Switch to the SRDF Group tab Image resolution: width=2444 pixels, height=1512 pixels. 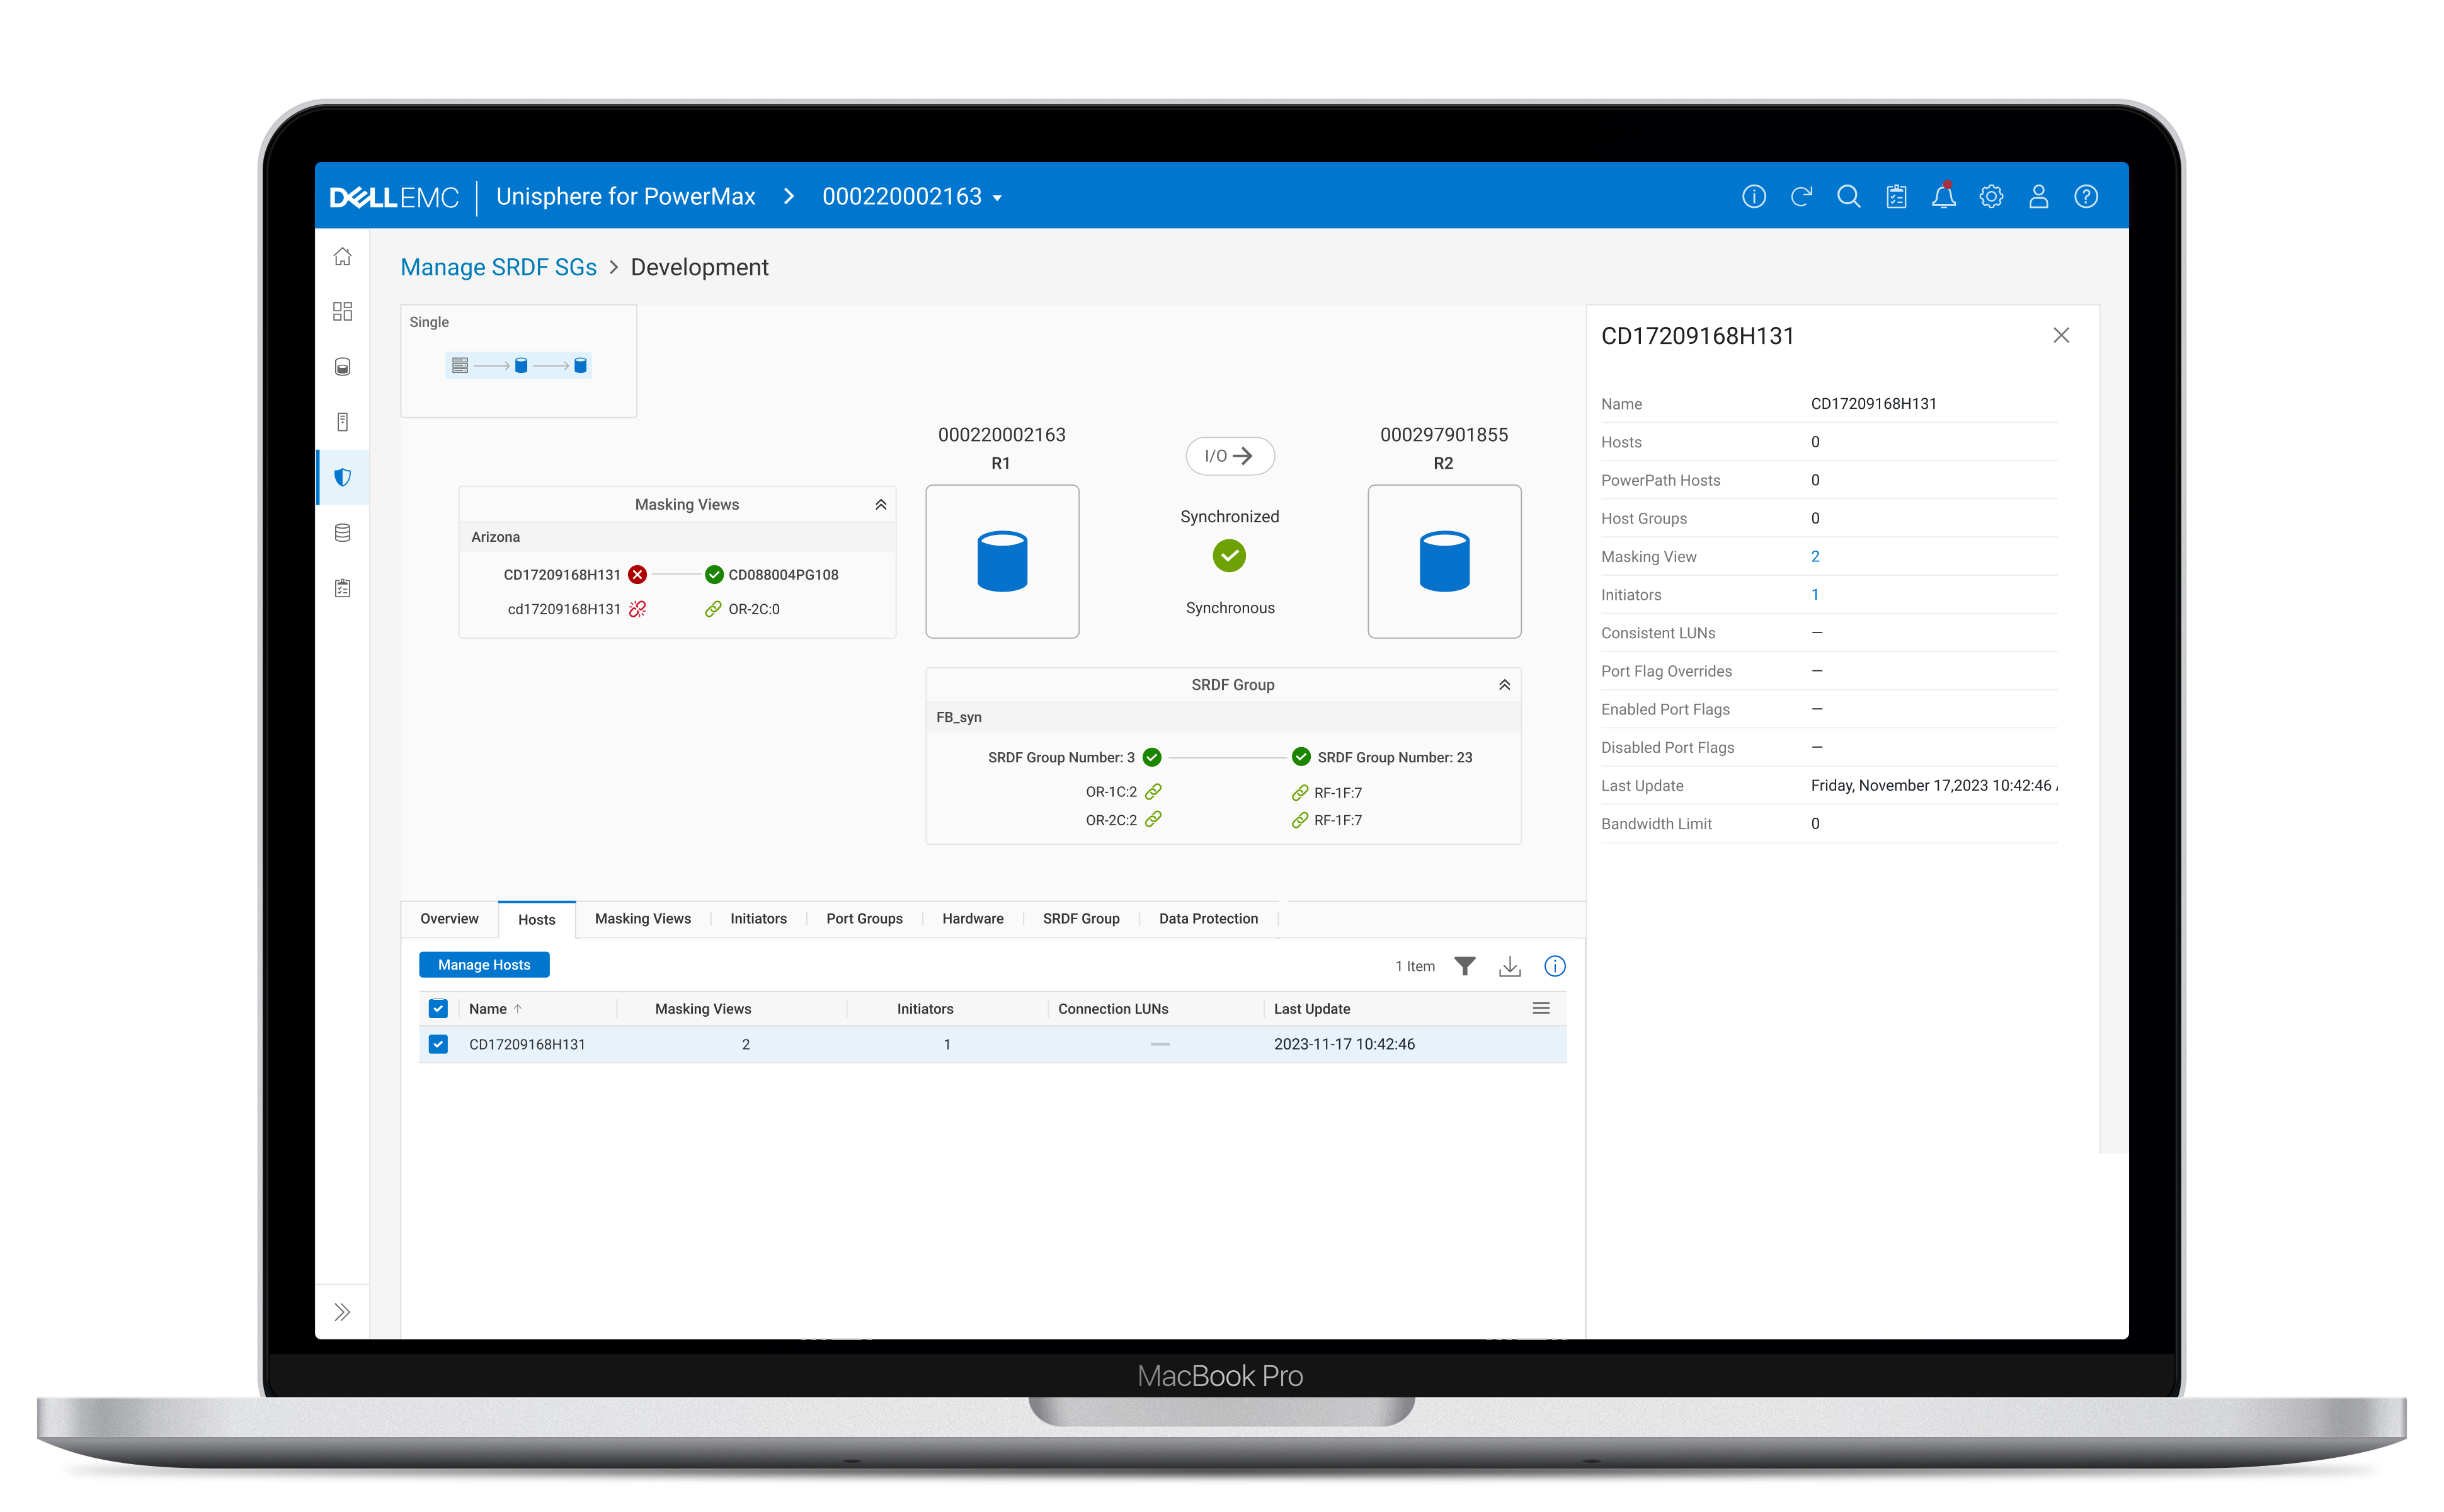pyautogui.click(x=1080, y=919)
